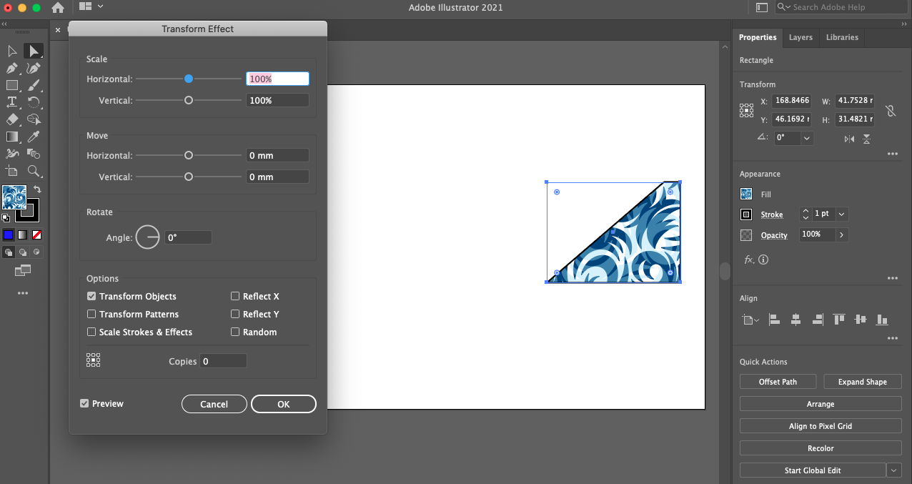This screenshot has height=484, width=912.
Task: Click Horizontal Align Right icon
Action: point(818,320)
